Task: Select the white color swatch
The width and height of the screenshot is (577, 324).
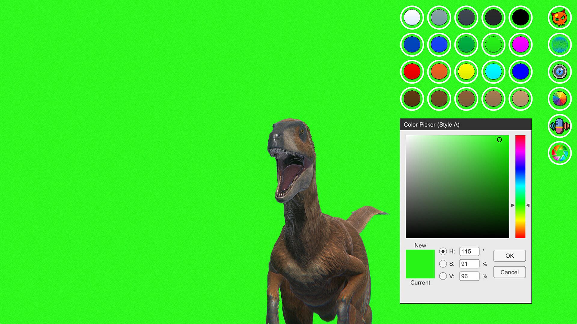Action: [x=412, y=18]
